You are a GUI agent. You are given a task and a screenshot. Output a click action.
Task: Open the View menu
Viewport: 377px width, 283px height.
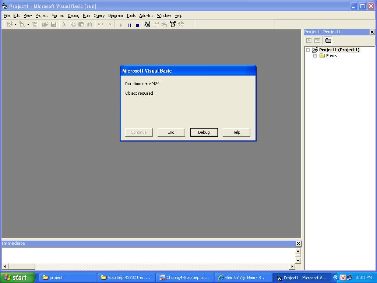[28, 15]
